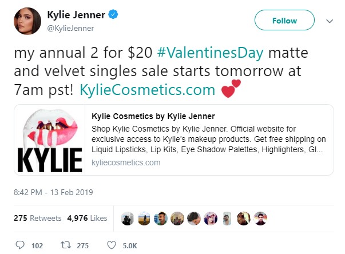This screenshot has height=254, width=345.
Task: View the 4,976 Likes list
Action: point(87,218)
